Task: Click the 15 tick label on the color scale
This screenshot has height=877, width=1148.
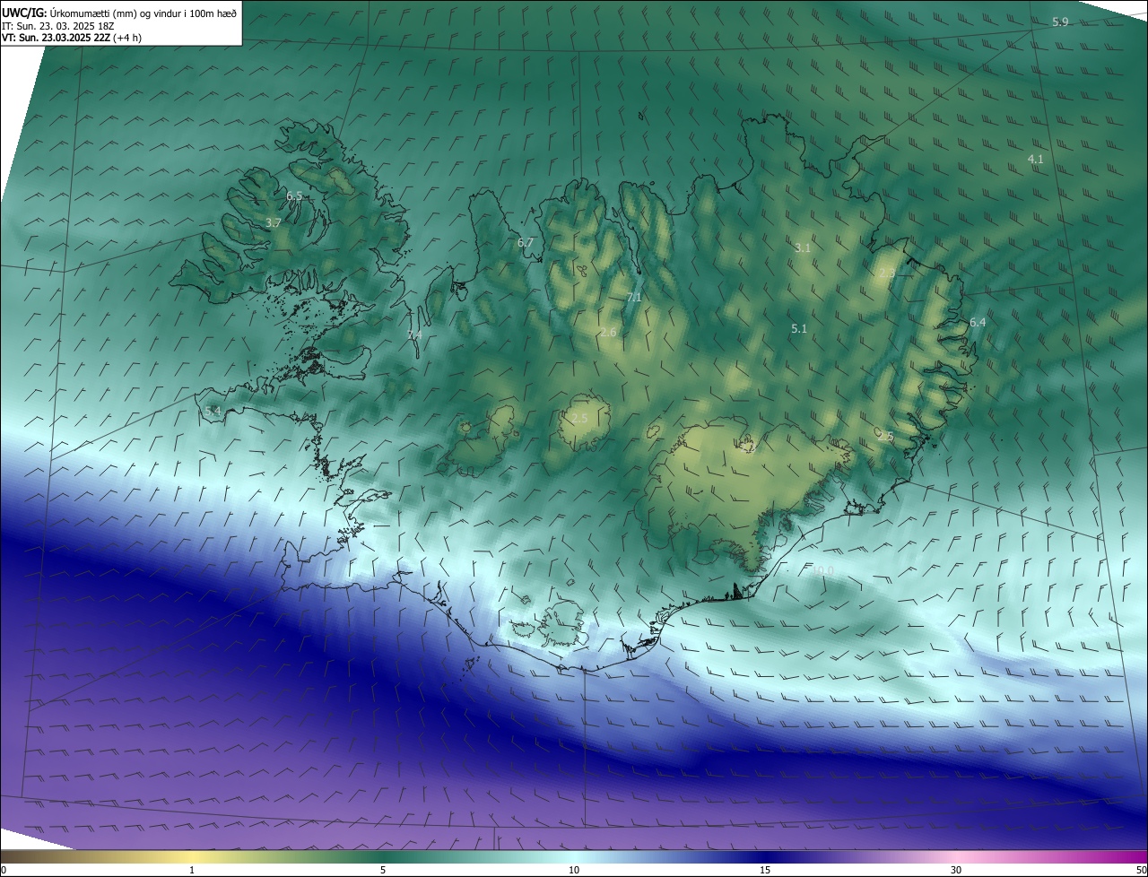Action: 765,870
